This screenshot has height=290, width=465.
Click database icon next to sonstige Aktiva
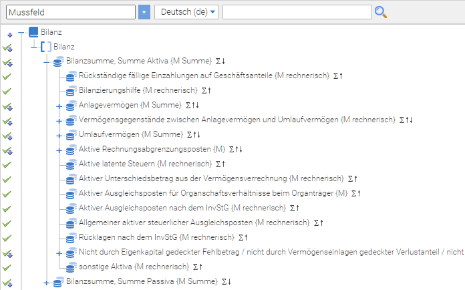tap(70, 267)
